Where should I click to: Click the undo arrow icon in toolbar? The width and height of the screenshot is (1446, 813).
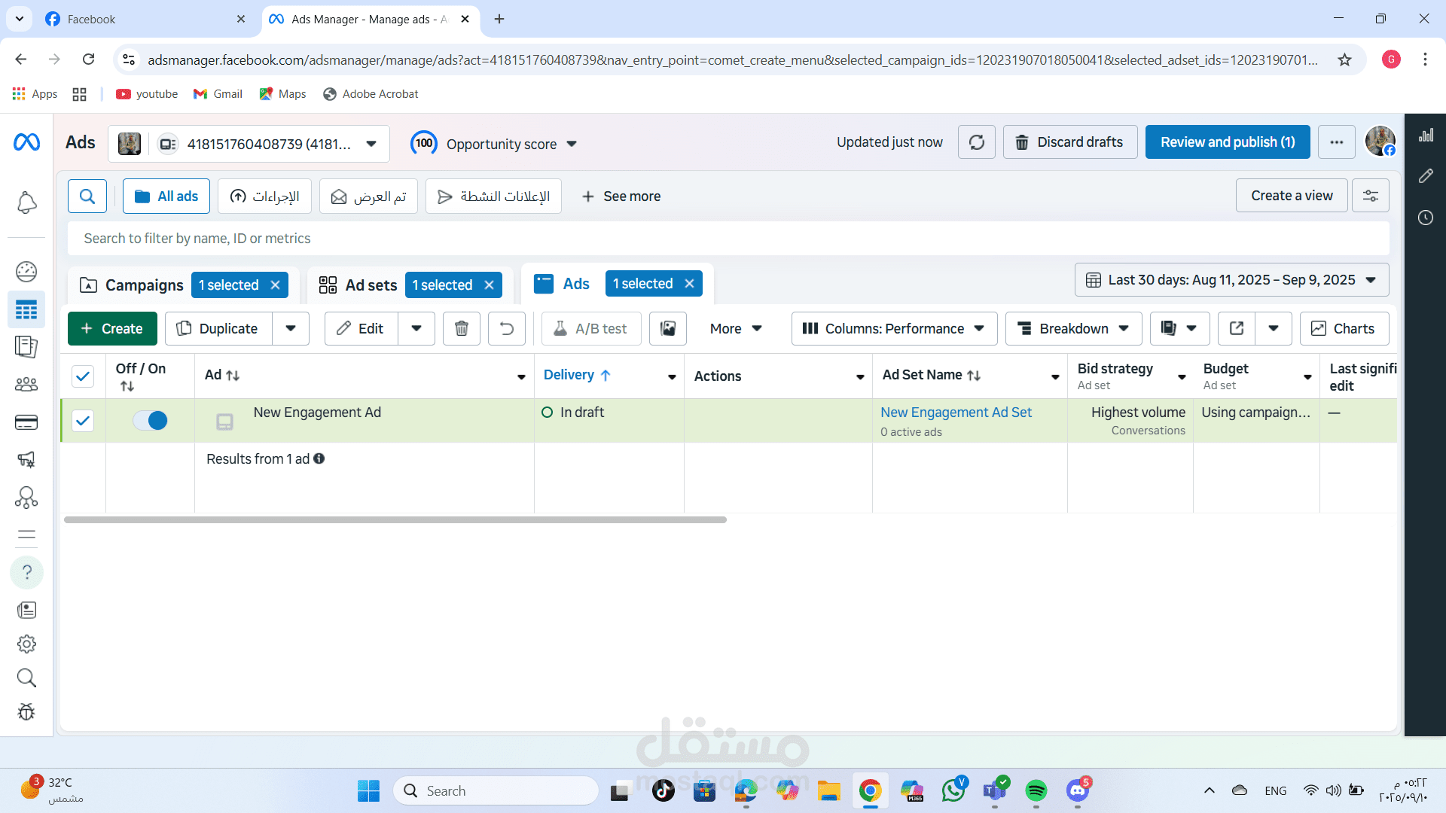pos(507,329)
